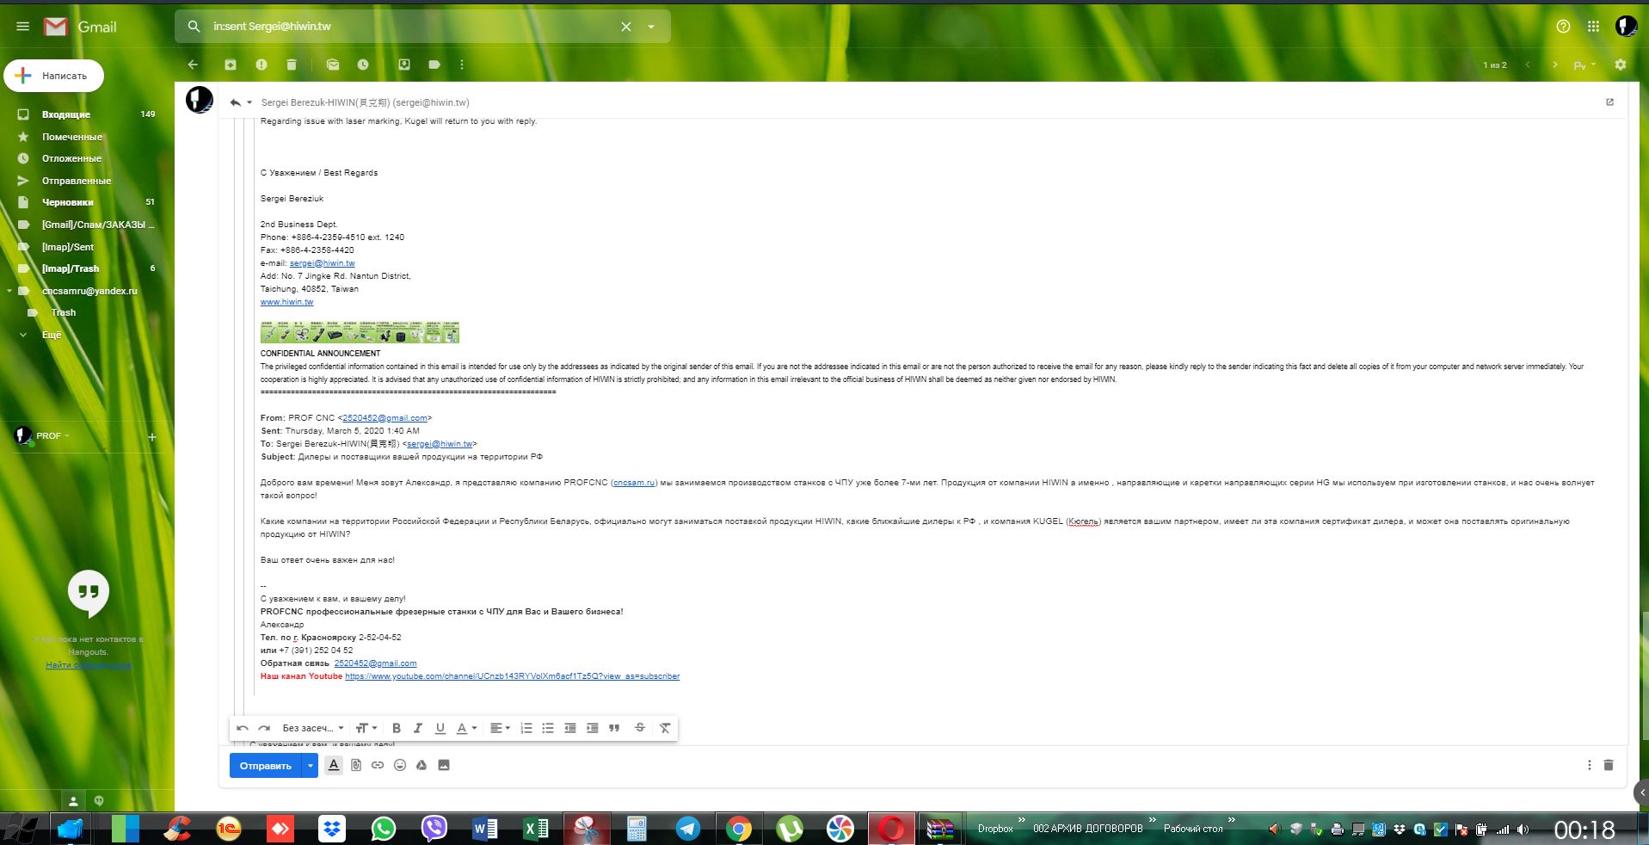1649x845 pixels.
Task: Open the text size dropdown
Action: tap(366, 728)
